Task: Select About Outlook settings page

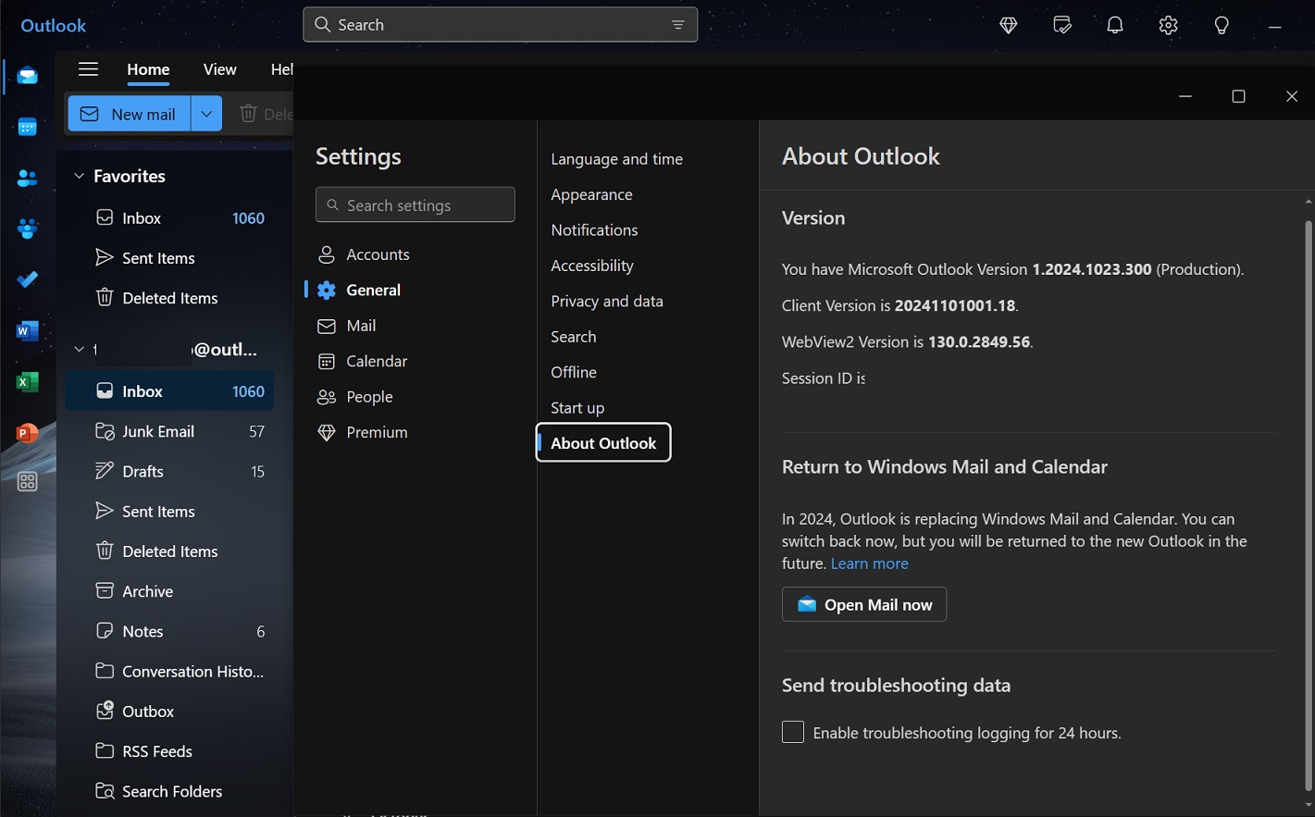Action: pyautogui.click(x=603, y=442)
